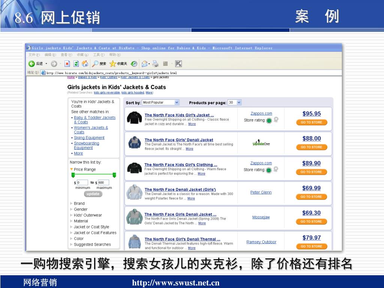Open the View menu (查看)
Screen dimensions: 384x288
tap(66, 55)
